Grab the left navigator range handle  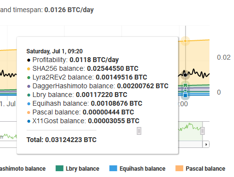(x=139, y=131)
